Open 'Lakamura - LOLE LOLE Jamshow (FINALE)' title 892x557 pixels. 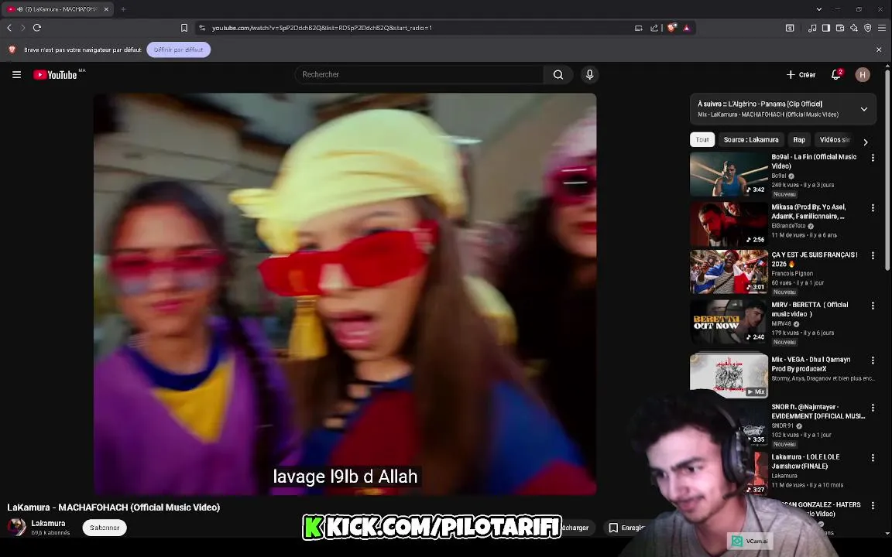pos(805,462)
